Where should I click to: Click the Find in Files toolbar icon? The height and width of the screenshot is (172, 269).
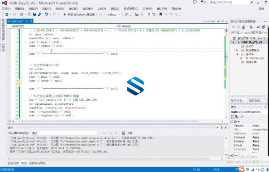126,15
